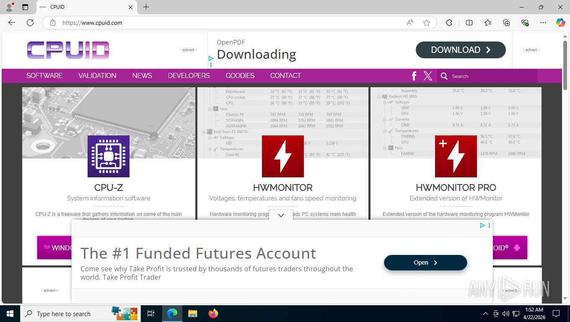
Task: Refresh the page with the reload icon
Action: (30, 23)
